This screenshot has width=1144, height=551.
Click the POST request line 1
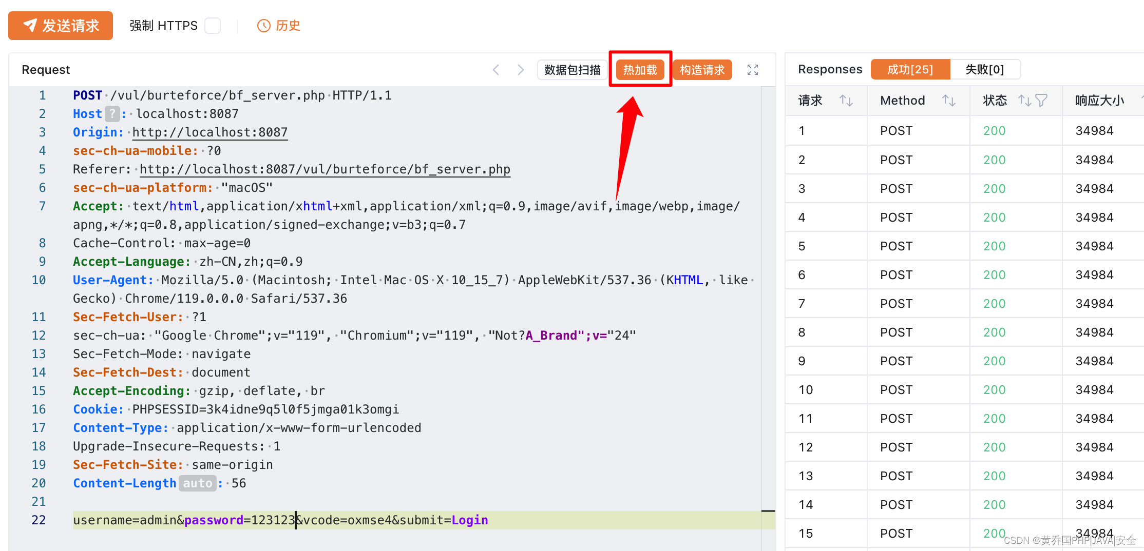pos(232,95)
